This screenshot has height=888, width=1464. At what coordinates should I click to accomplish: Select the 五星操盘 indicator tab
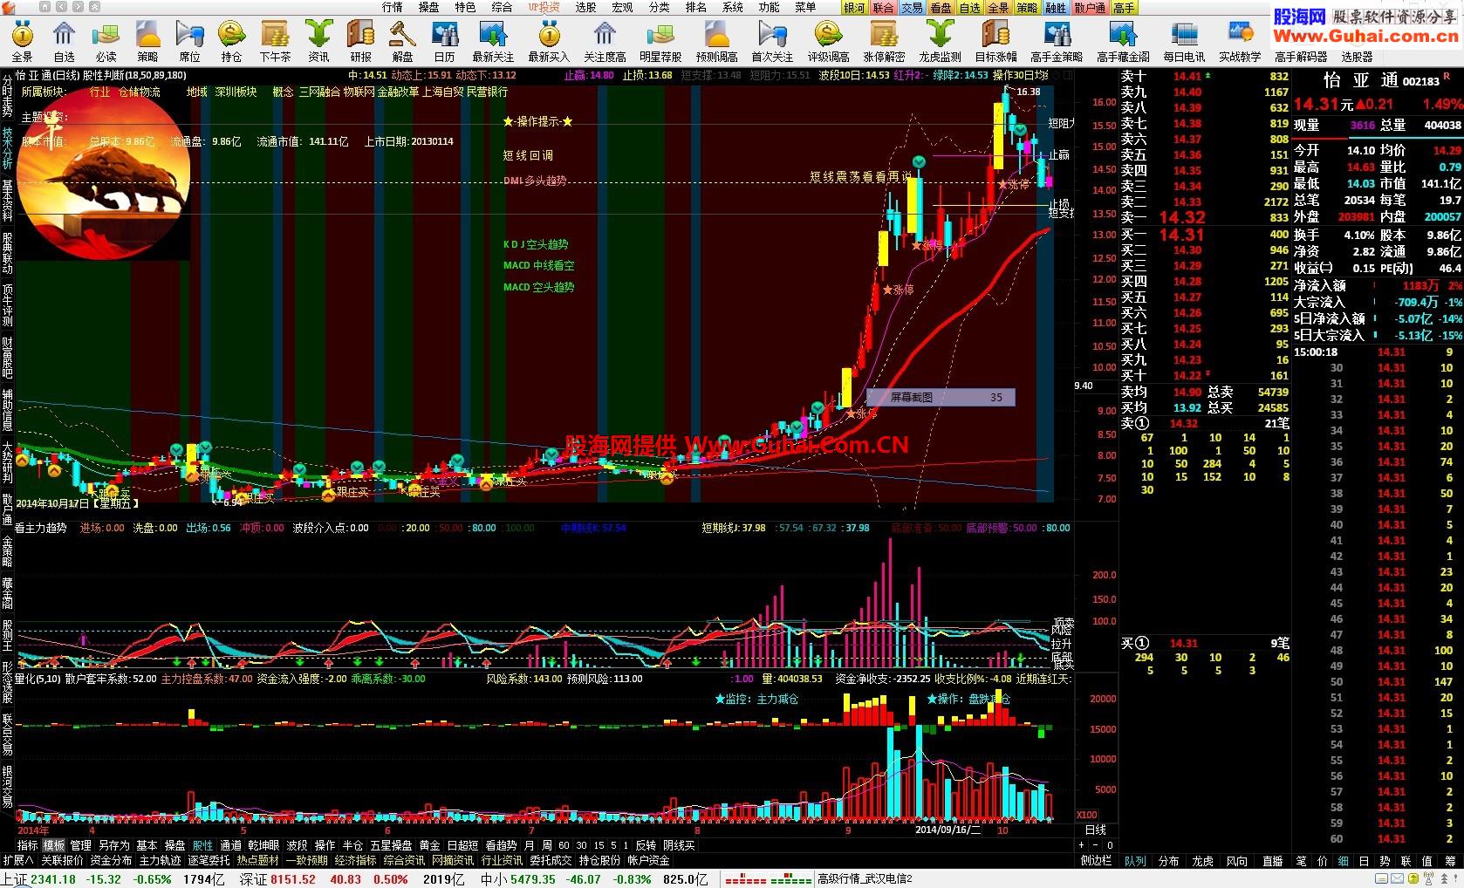[391, 845]
